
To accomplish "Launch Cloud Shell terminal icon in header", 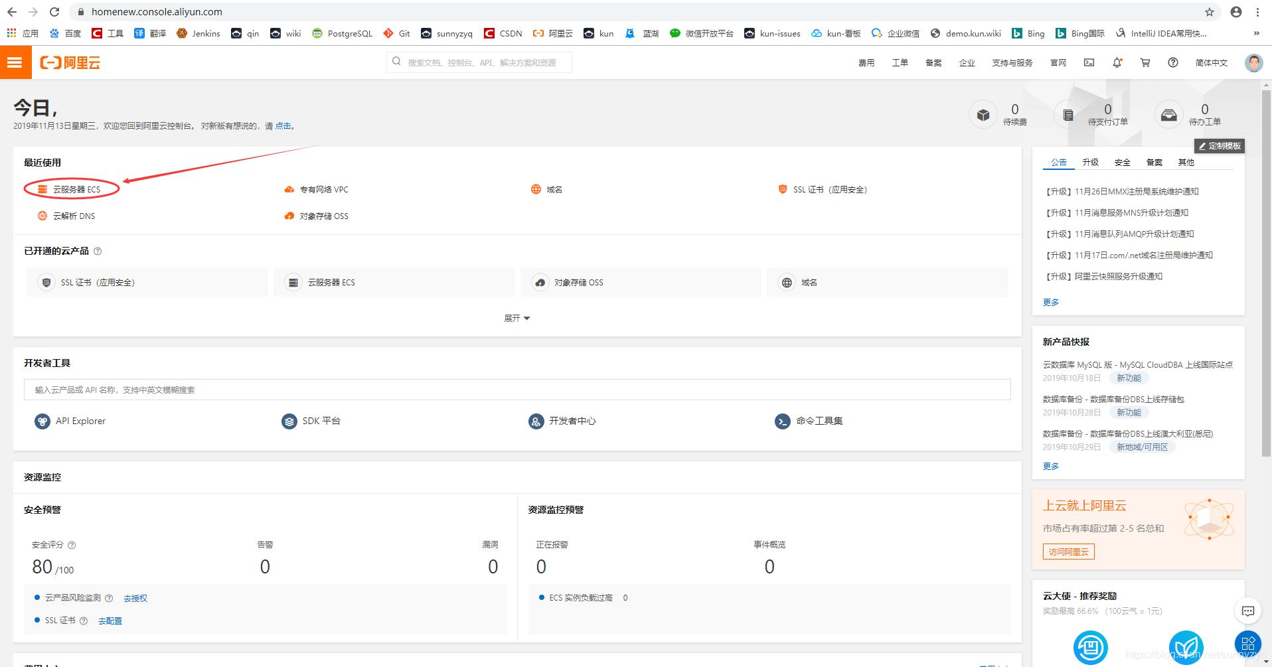I will coord(1089,62).
